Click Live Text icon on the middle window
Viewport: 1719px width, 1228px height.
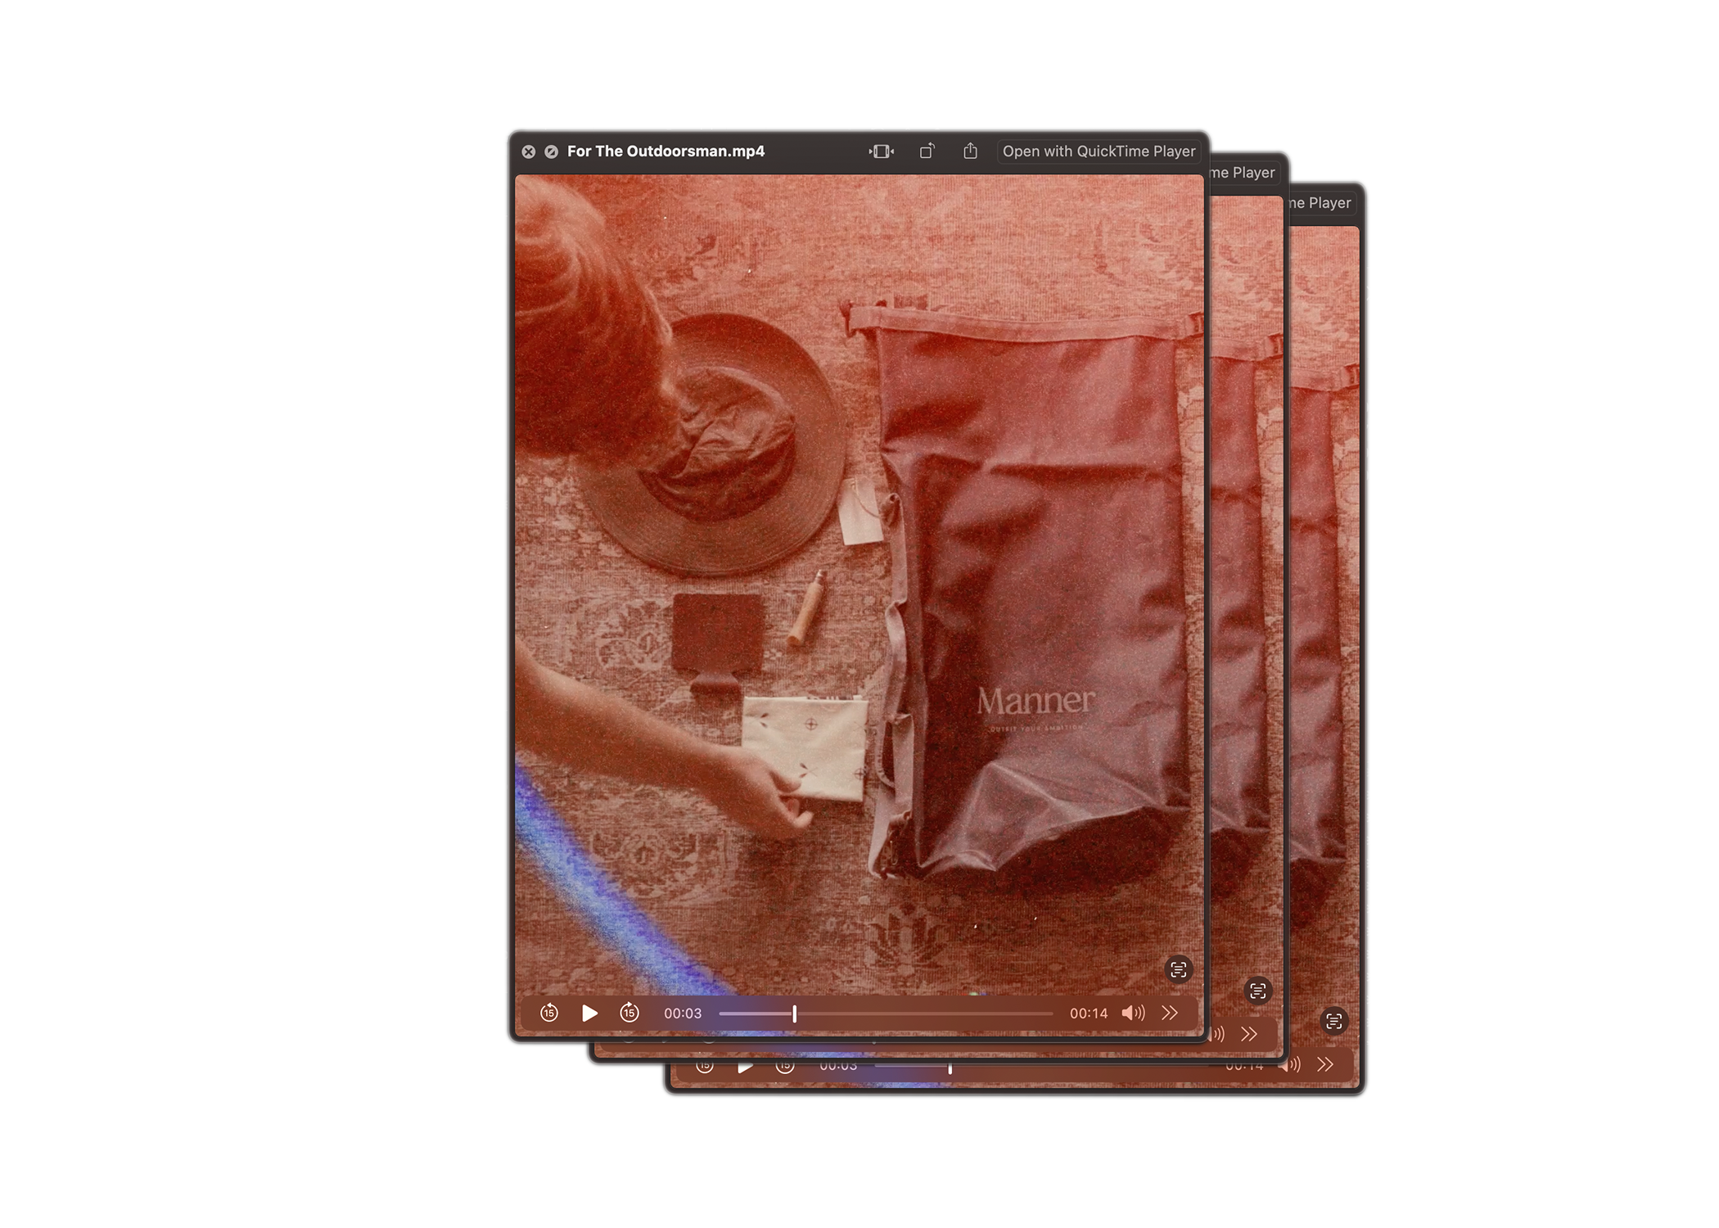[1257, 991]
